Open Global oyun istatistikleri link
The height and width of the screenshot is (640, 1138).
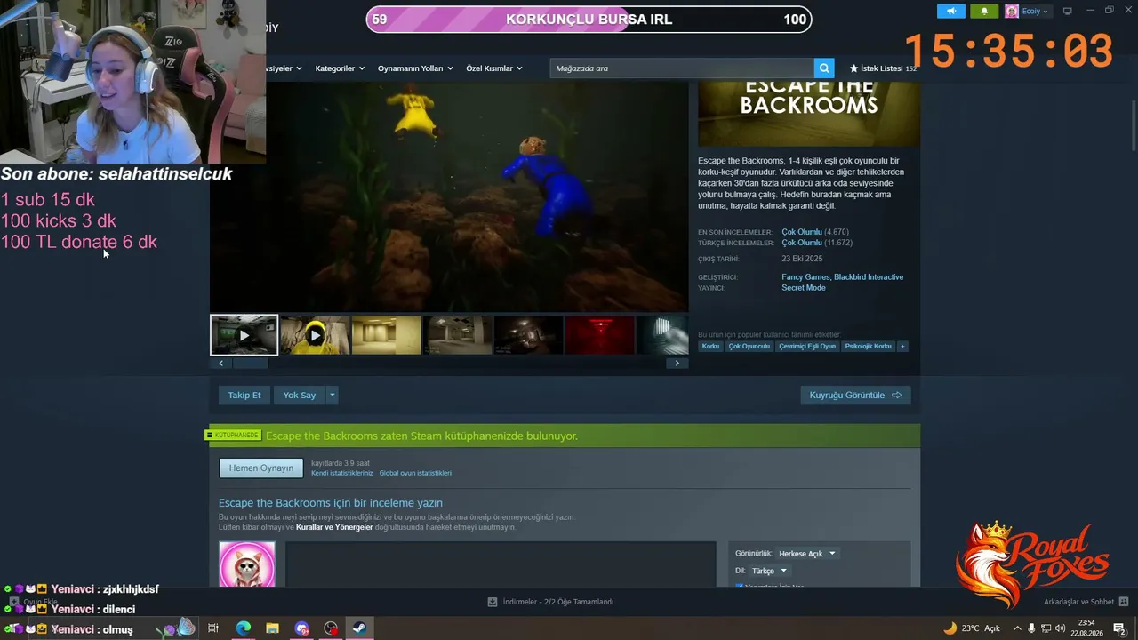point(415,473)
